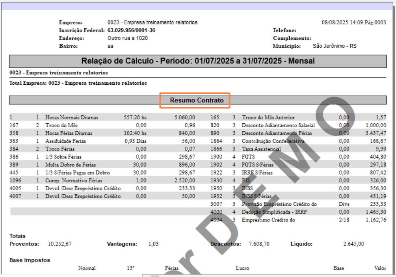396x277 pixels.
Task: Select the 'Inscrição Federal:' label
Action: 82,30
